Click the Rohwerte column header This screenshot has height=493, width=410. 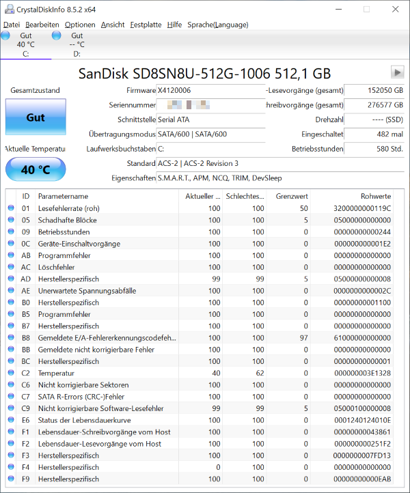(x=352, y=196)
